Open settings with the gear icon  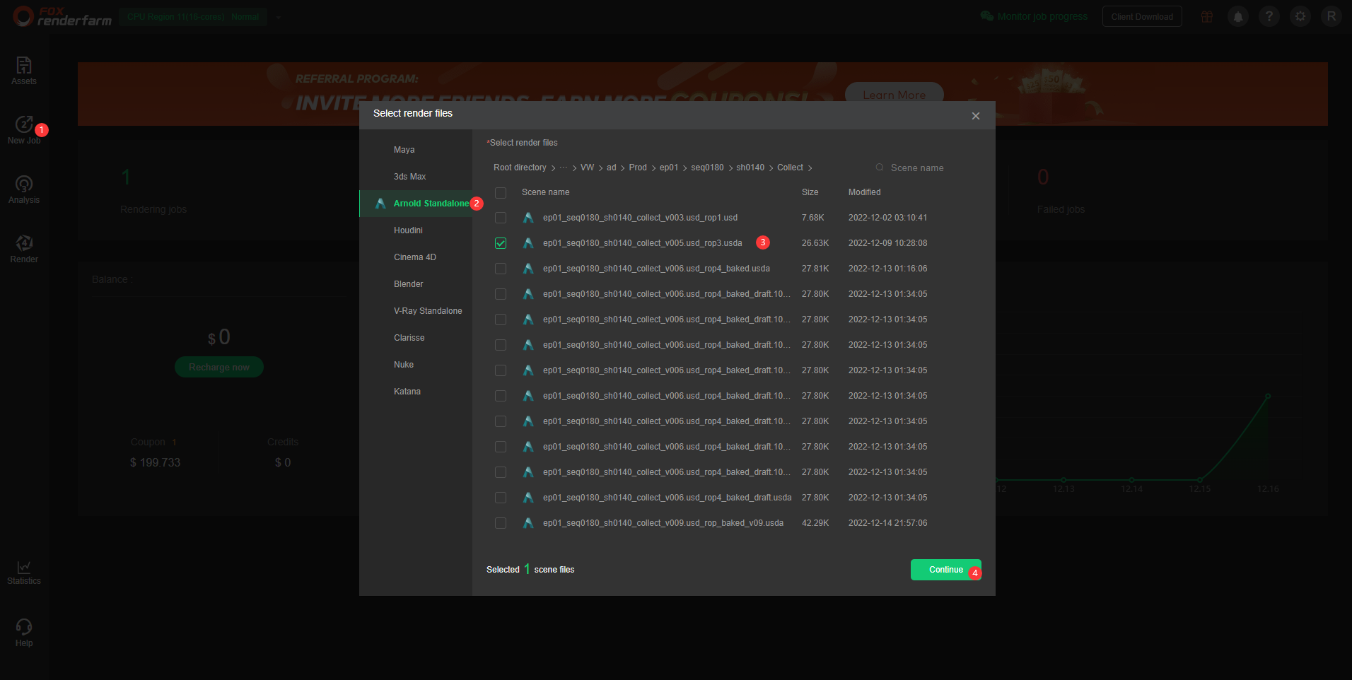pyautogui.click(x=1300, y=16)
